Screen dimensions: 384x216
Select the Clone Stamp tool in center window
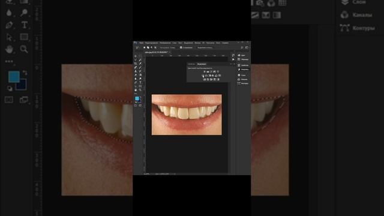click(x=136, y=71)
